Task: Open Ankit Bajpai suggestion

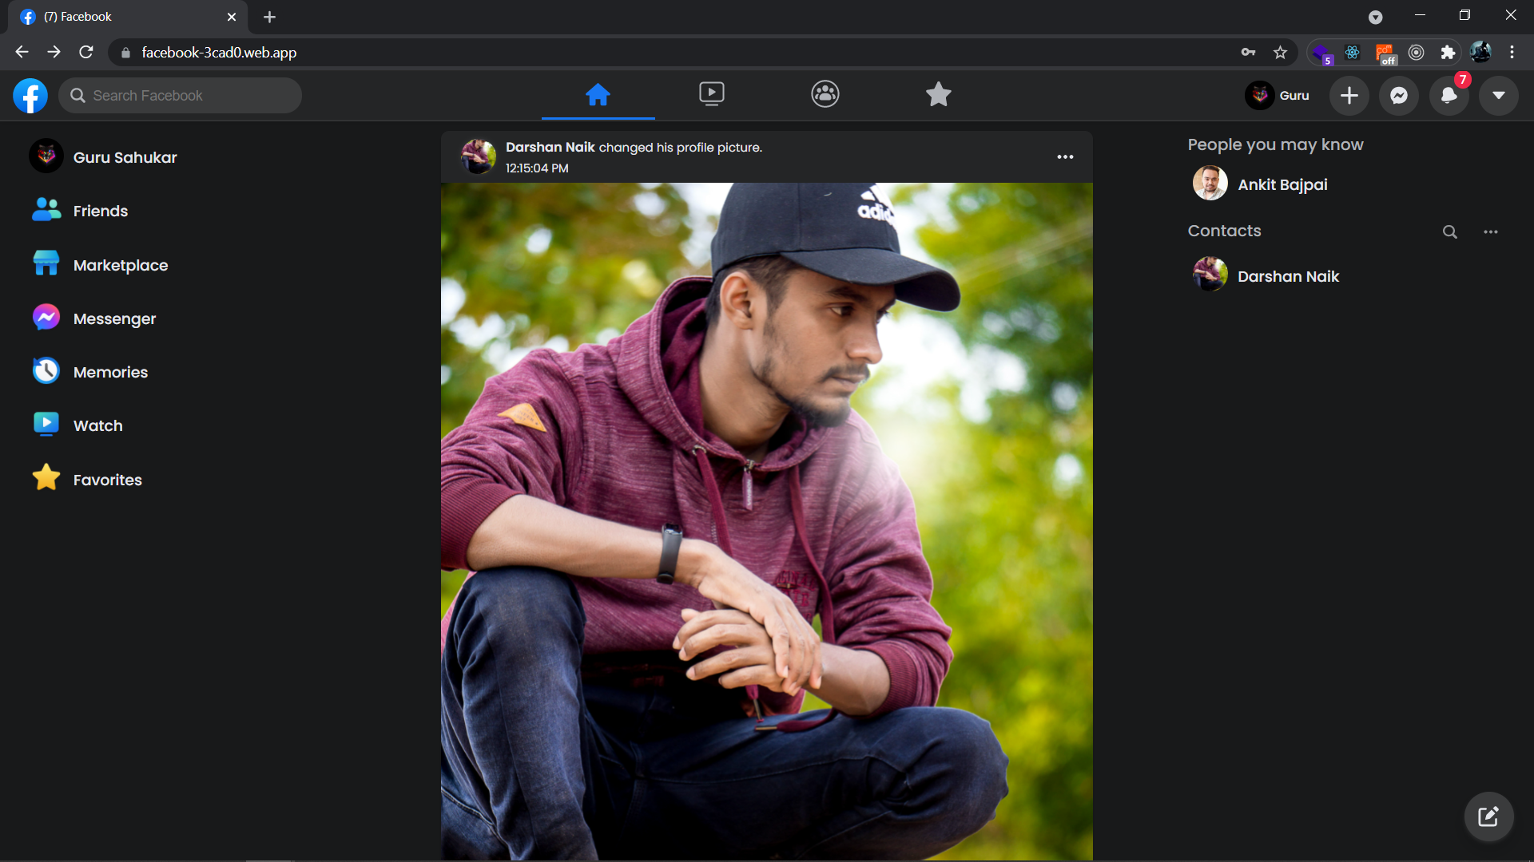Action: (1261, 184)
